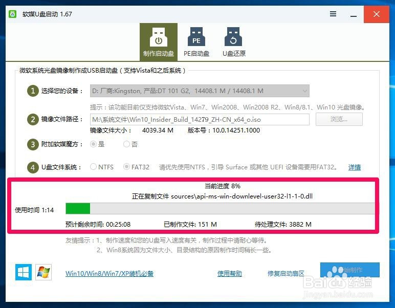Click the blue Windows 10 logo icon
The image size is (395, 308).
pos(24,272)
